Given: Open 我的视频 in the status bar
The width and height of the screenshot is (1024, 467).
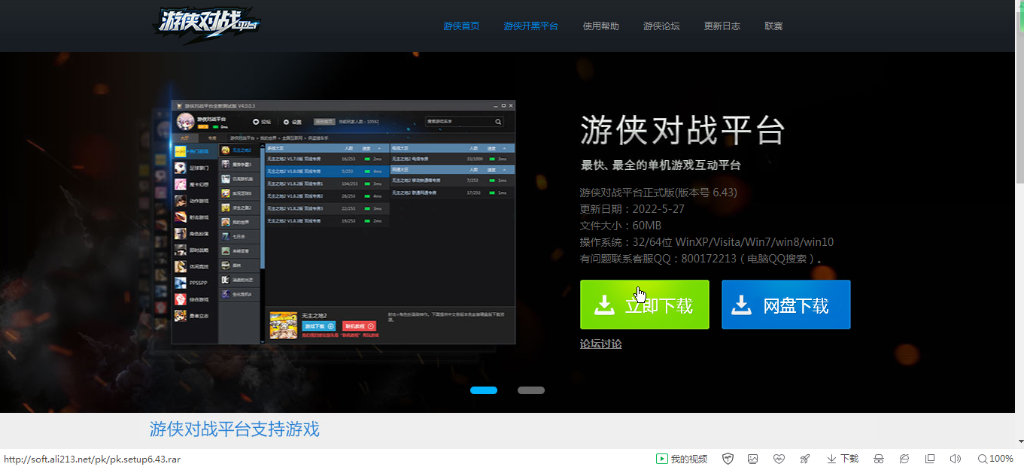Looking at the screenshot, I should click(x=682, y=459).
